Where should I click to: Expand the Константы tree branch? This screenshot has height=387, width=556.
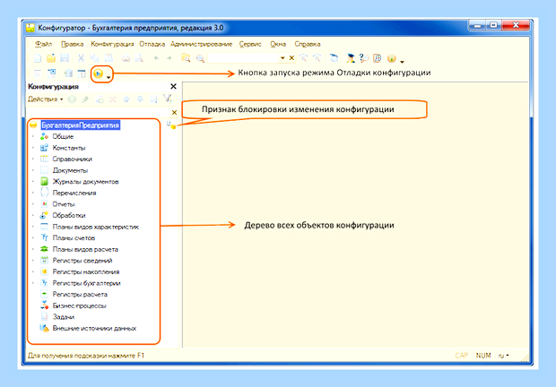33,148
